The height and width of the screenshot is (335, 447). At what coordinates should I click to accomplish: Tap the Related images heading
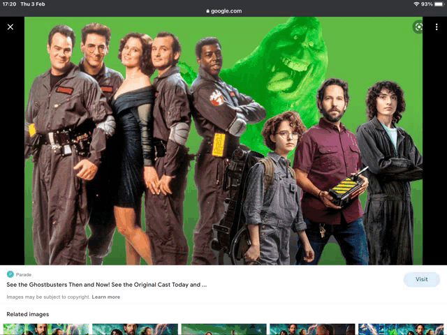[x=28, y=314]
